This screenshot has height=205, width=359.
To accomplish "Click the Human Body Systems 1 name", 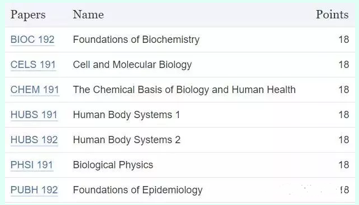I will coord(126,115).
